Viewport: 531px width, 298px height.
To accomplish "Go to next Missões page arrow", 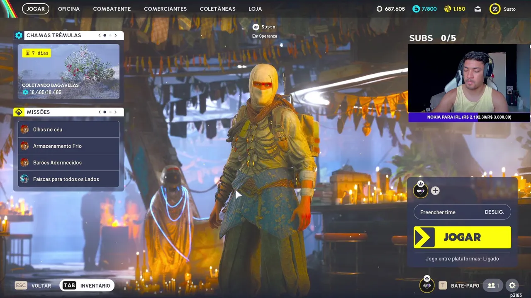I will click(x=116, y=112).
